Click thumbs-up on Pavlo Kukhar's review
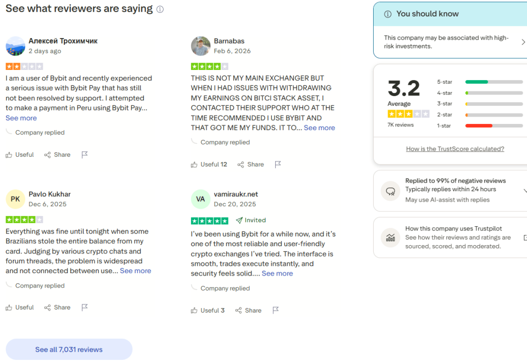 pyautogui.click(x=9, y=307)
